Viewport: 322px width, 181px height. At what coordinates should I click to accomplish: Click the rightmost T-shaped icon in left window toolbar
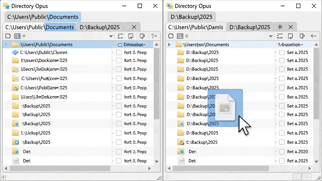154,36
